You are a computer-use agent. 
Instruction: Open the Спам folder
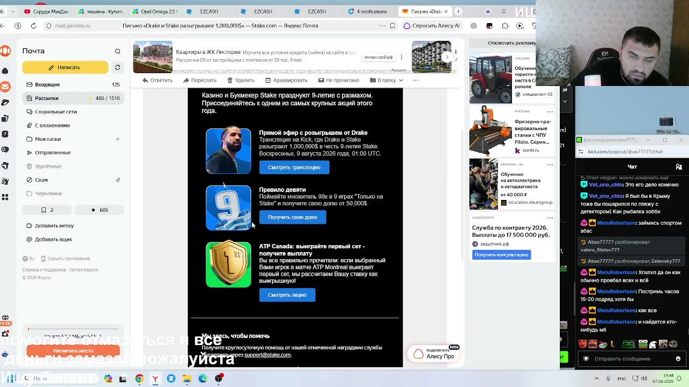tap(73, 180)
